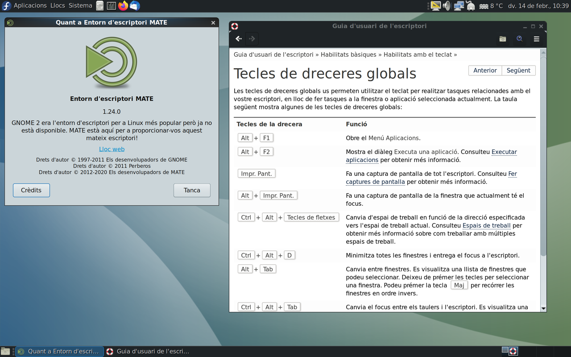Open the display settings tray icon
The width and height of the screenshot is (571, 357).
click(436, 6)
